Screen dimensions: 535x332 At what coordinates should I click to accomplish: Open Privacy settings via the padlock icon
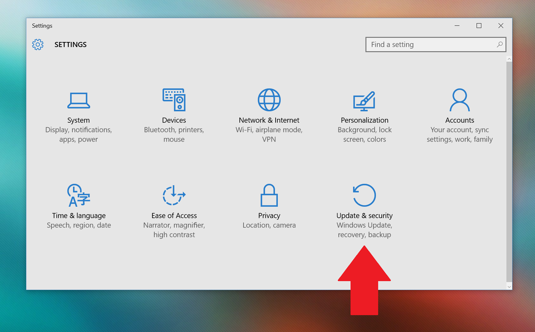point(269,195)
